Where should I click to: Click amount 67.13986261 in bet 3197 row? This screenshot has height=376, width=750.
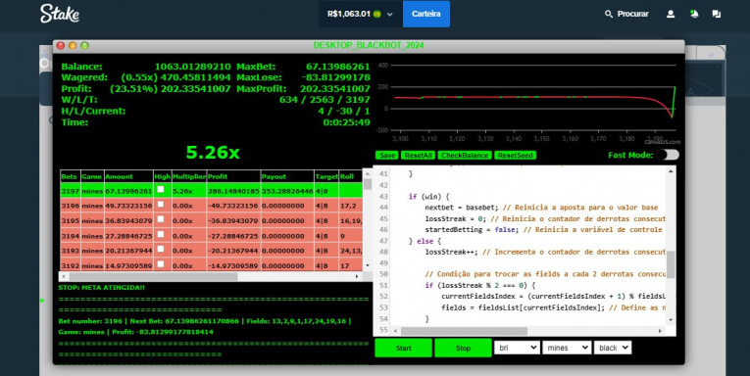click(x=128, y=191)
